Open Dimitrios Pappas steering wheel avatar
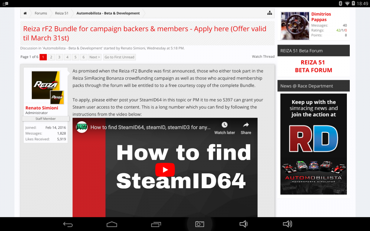The width and height of the screenshot is (370, 231). coord(295,26)
